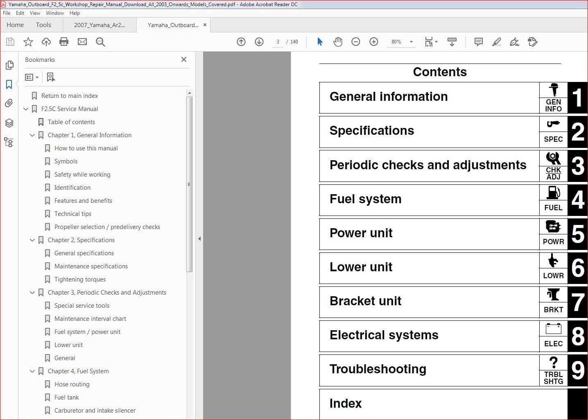Open the Maintenance interval chart bookmark
Screen dimensions: 588x420
90,319
